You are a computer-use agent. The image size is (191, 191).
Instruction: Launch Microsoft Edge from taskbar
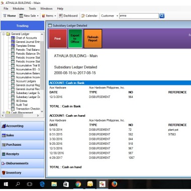[x=42, y=184]
